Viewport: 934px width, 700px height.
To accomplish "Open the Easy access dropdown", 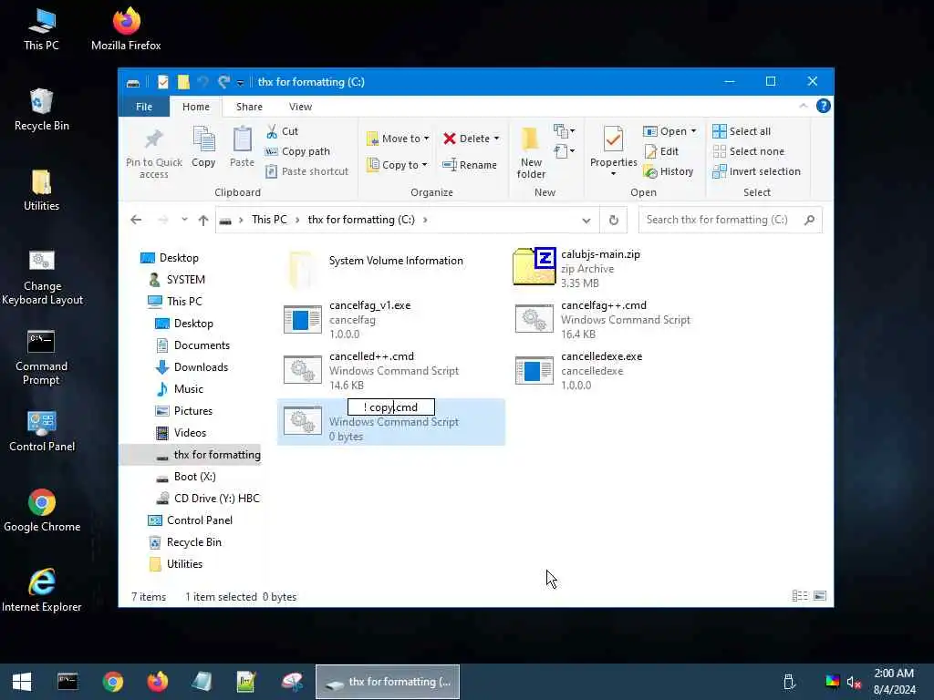I will (x=564, y=151).
